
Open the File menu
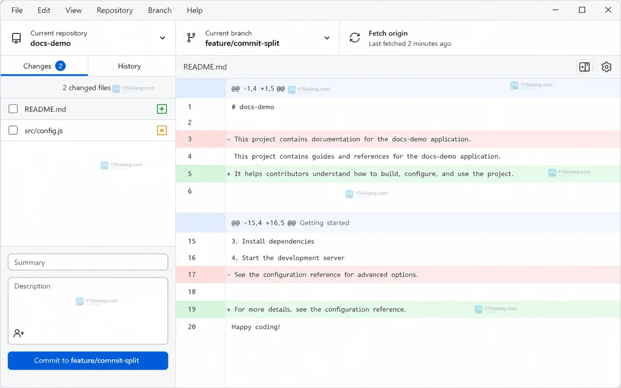pos(17,10)
